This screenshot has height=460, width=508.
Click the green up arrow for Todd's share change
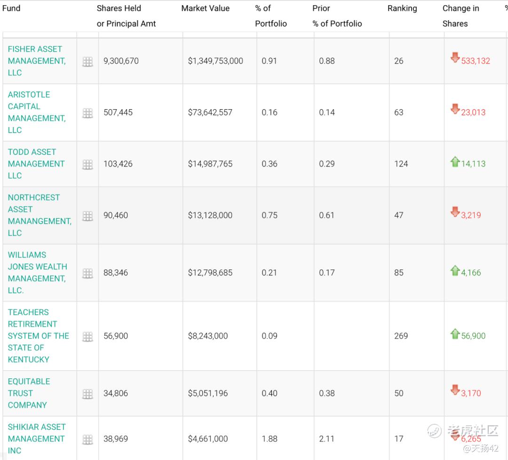[455, 162]
